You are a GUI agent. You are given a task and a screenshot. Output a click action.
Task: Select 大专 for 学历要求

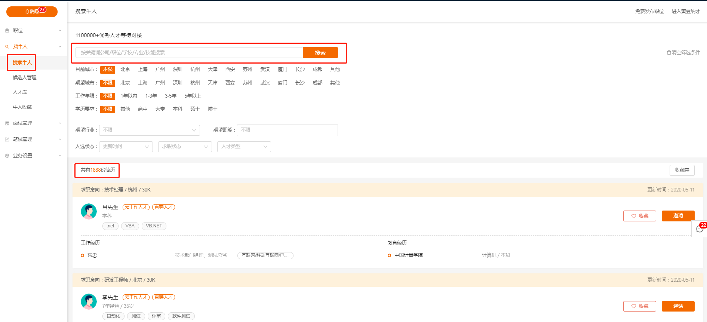click(x=160, y=109)
